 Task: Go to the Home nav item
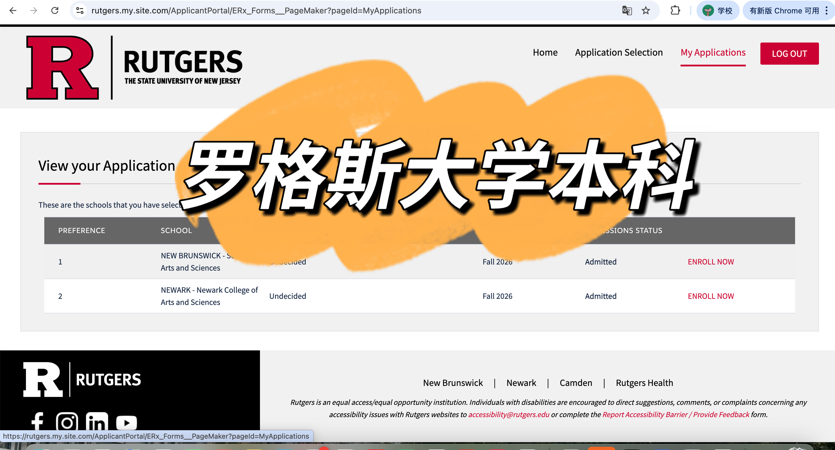click(545, 52)
